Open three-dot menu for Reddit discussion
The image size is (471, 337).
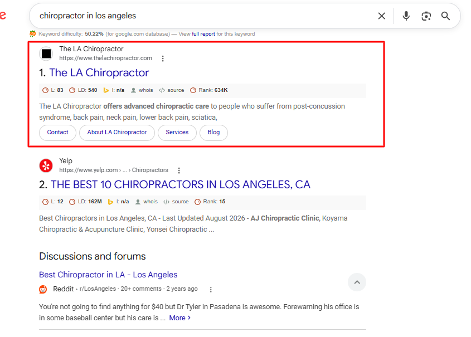pyautogui.click(x=211, y=290)
